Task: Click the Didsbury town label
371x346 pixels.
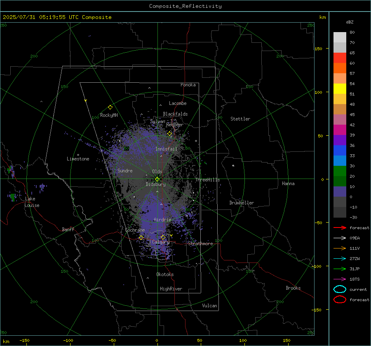Action: (155, 184)
